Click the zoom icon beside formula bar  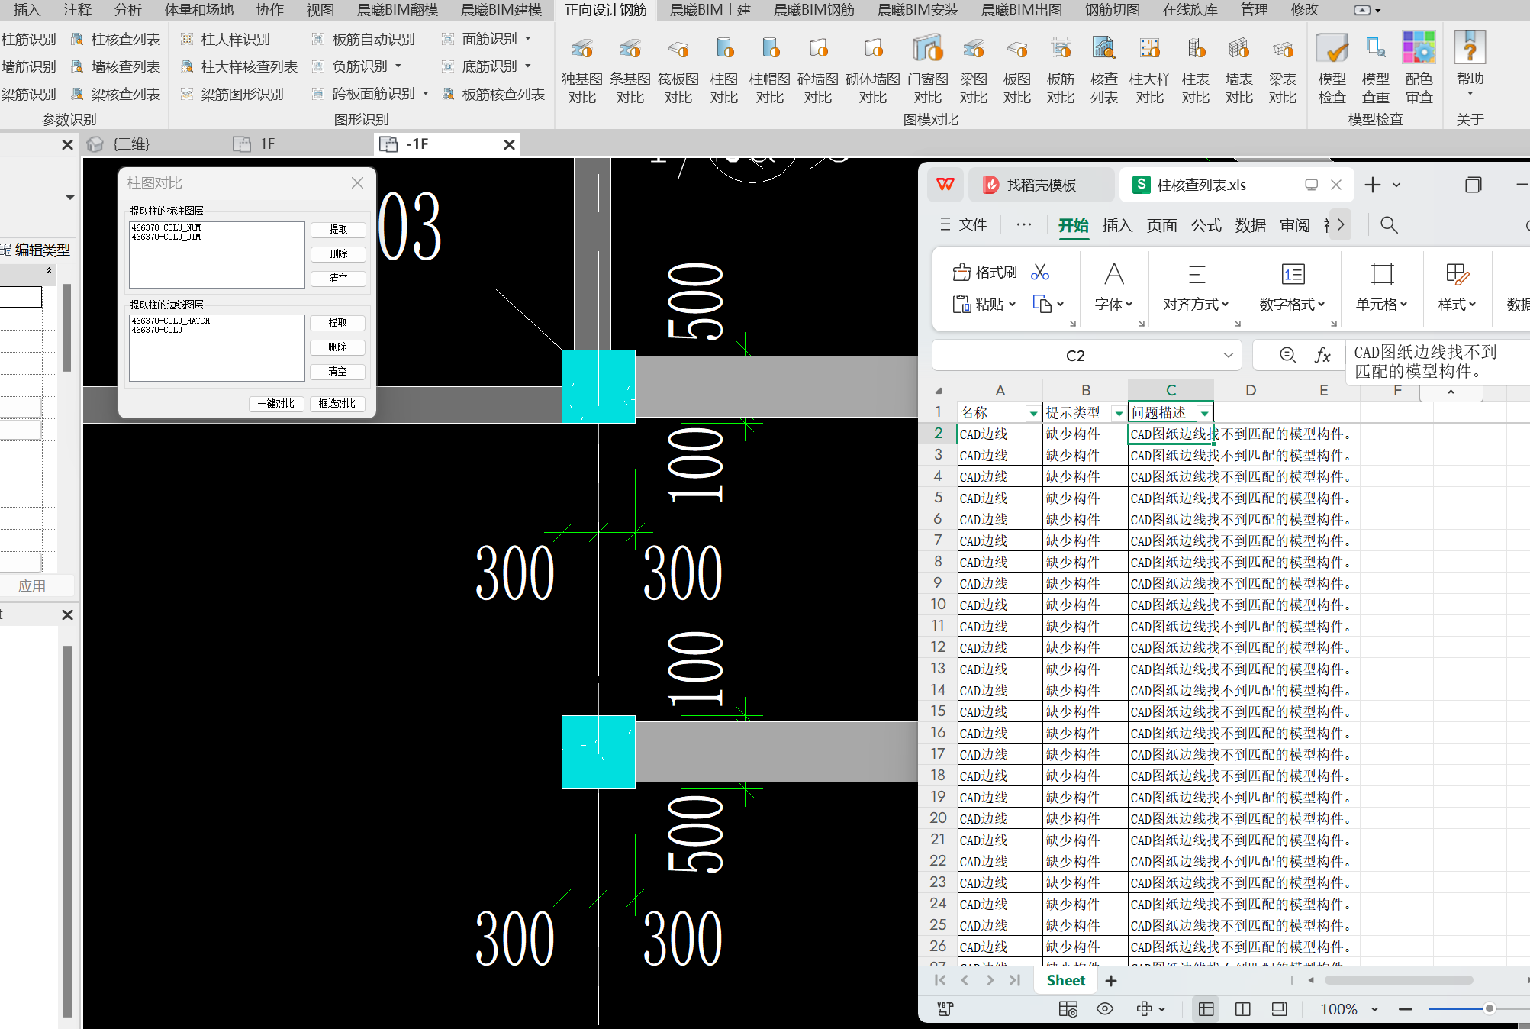click(1287, 355)
